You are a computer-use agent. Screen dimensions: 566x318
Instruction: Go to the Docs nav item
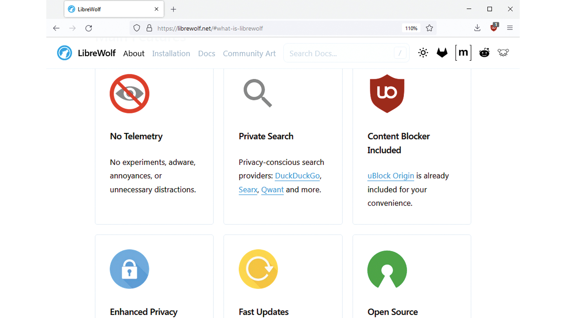coord(206,54)
